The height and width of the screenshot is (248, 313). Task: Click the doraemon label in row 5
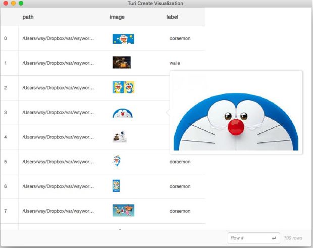[x=180, y=162]
